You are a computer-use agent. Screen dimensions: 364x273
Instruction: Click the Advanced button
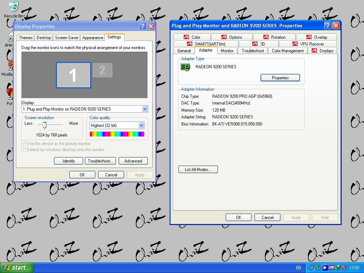coord(133,161)
